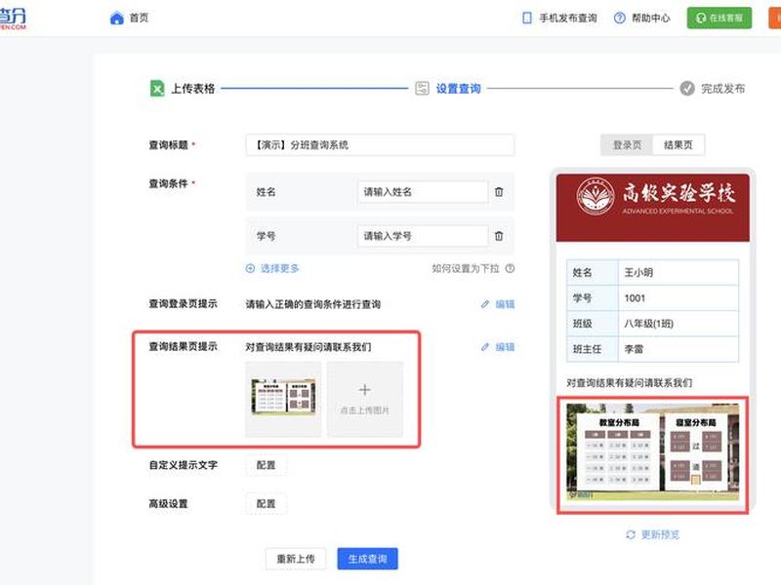Click the 高级实验学校 banner title
Screen dimensions: 781x585
(x=678, y=193)
